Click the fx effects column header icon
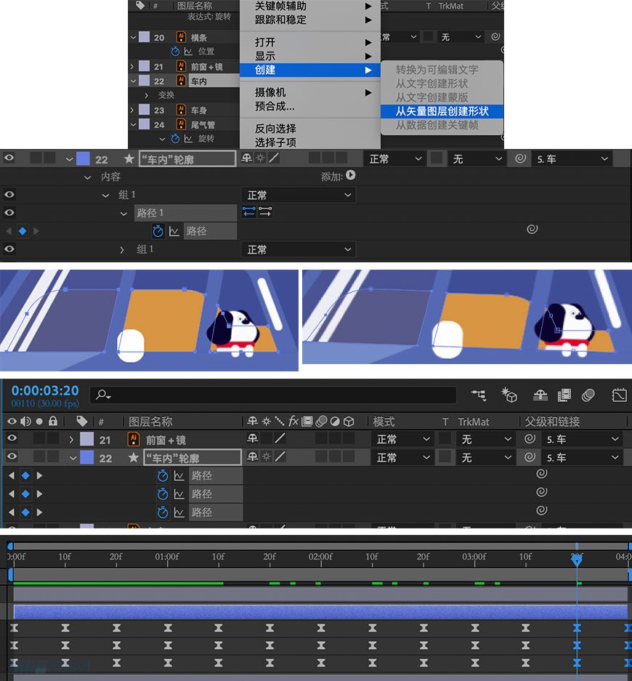 (293, 421)
